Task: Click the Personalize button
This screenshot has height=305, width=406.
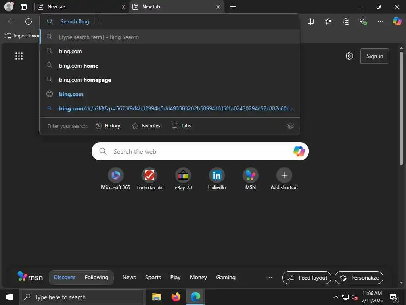Action: [x=359, y=278]
